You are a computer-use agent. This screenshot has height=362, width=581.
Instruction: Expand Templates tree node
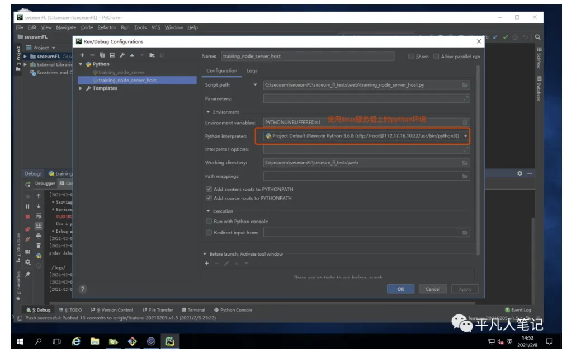(x=81, y=88)
